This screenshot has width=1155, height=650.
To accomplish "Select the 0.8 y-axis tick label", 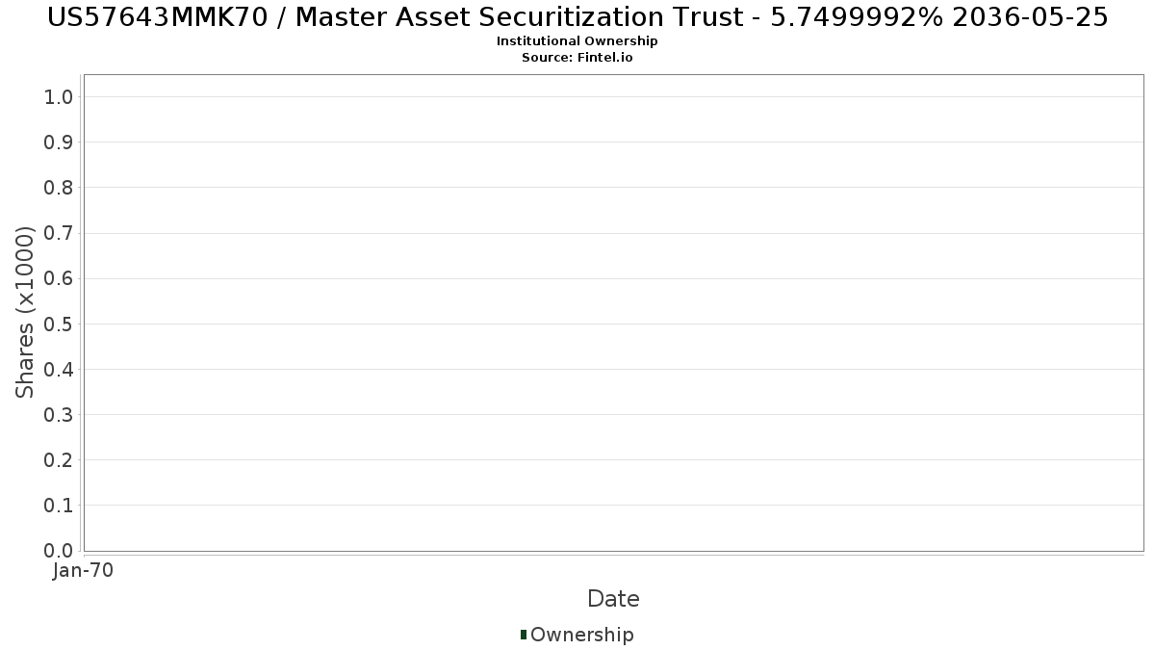I will pos(59,188).
